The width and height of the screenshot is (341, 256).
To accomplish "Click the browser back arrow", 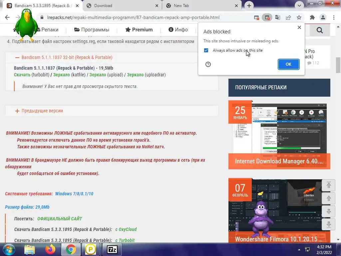I will point(7,17).
